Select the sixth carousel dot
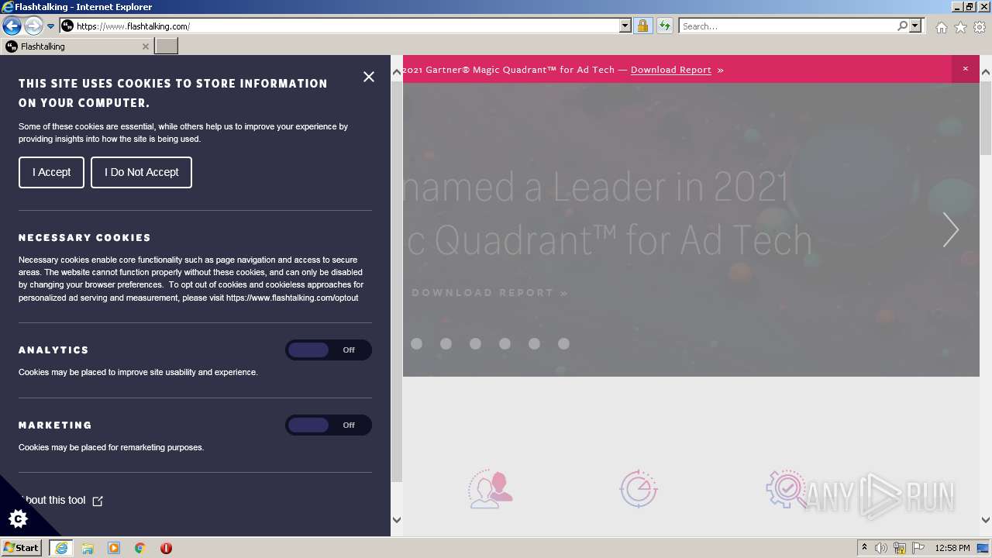This screenshot has height=558, width=992. tap(563, 343)
